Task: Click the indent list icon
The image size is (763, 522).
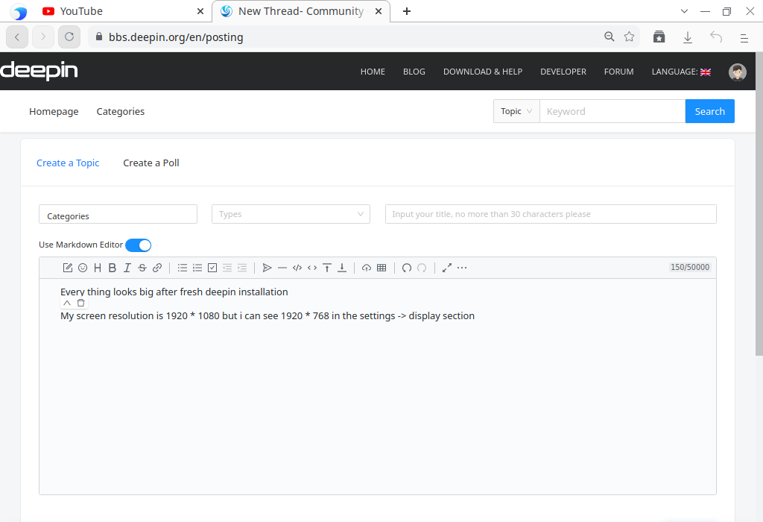Action: [242, 268]
